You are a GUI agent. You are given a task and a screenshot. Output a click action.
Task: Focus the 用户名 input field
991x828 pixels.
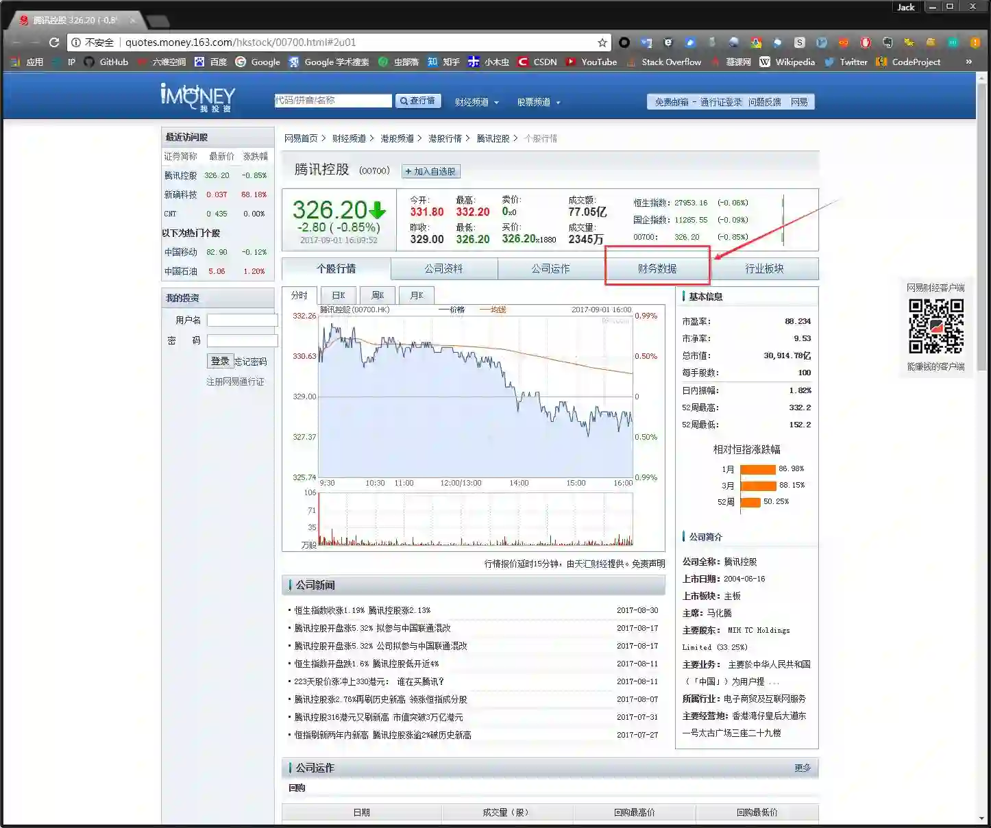[x=242, y=320]
